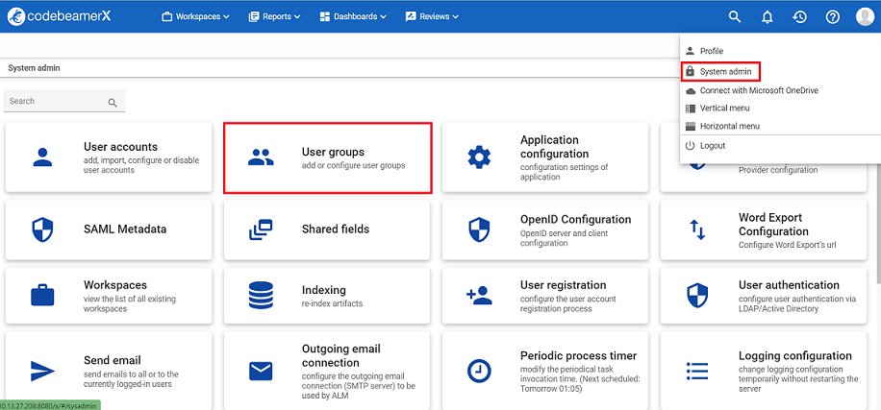Click the user avatar icon
The height and width of the screenshot is (410, 881).
864,16
